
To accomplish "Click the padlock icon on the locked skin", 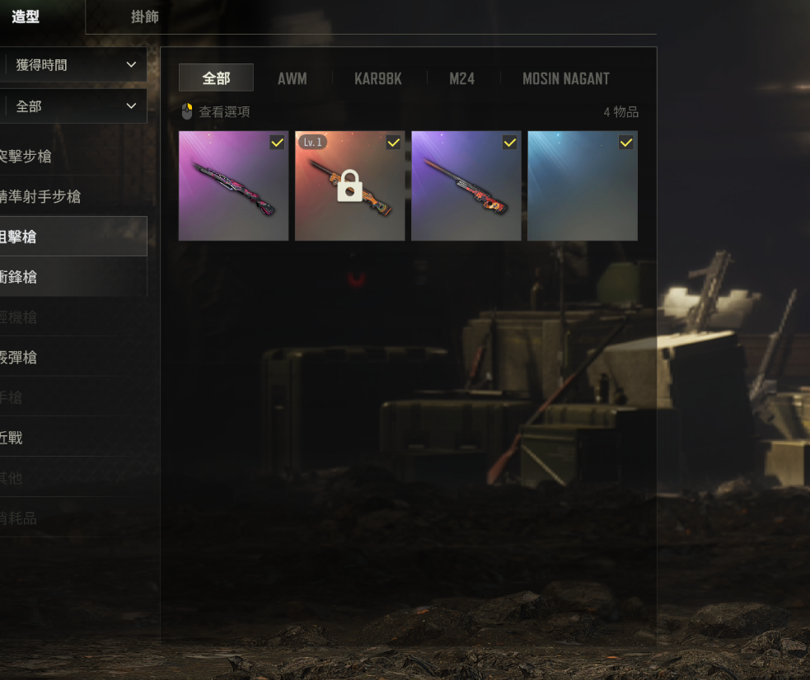I will (349, 185).
